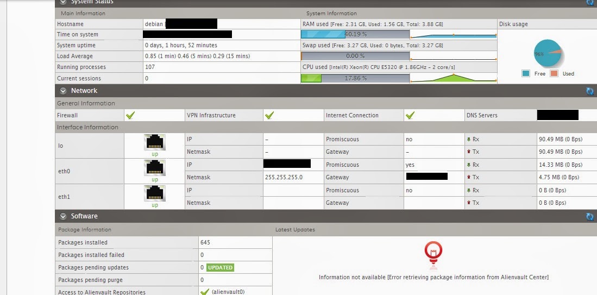Screen dimensions: 597x295
Task: Click the eth1 ethernet port icon
Action: click(x=155, y=193)
